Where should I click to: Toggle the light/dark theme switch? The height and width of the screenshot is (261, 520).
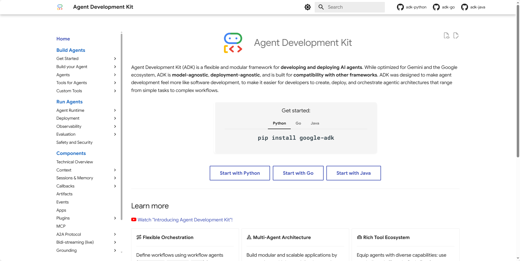pos(307,7)
